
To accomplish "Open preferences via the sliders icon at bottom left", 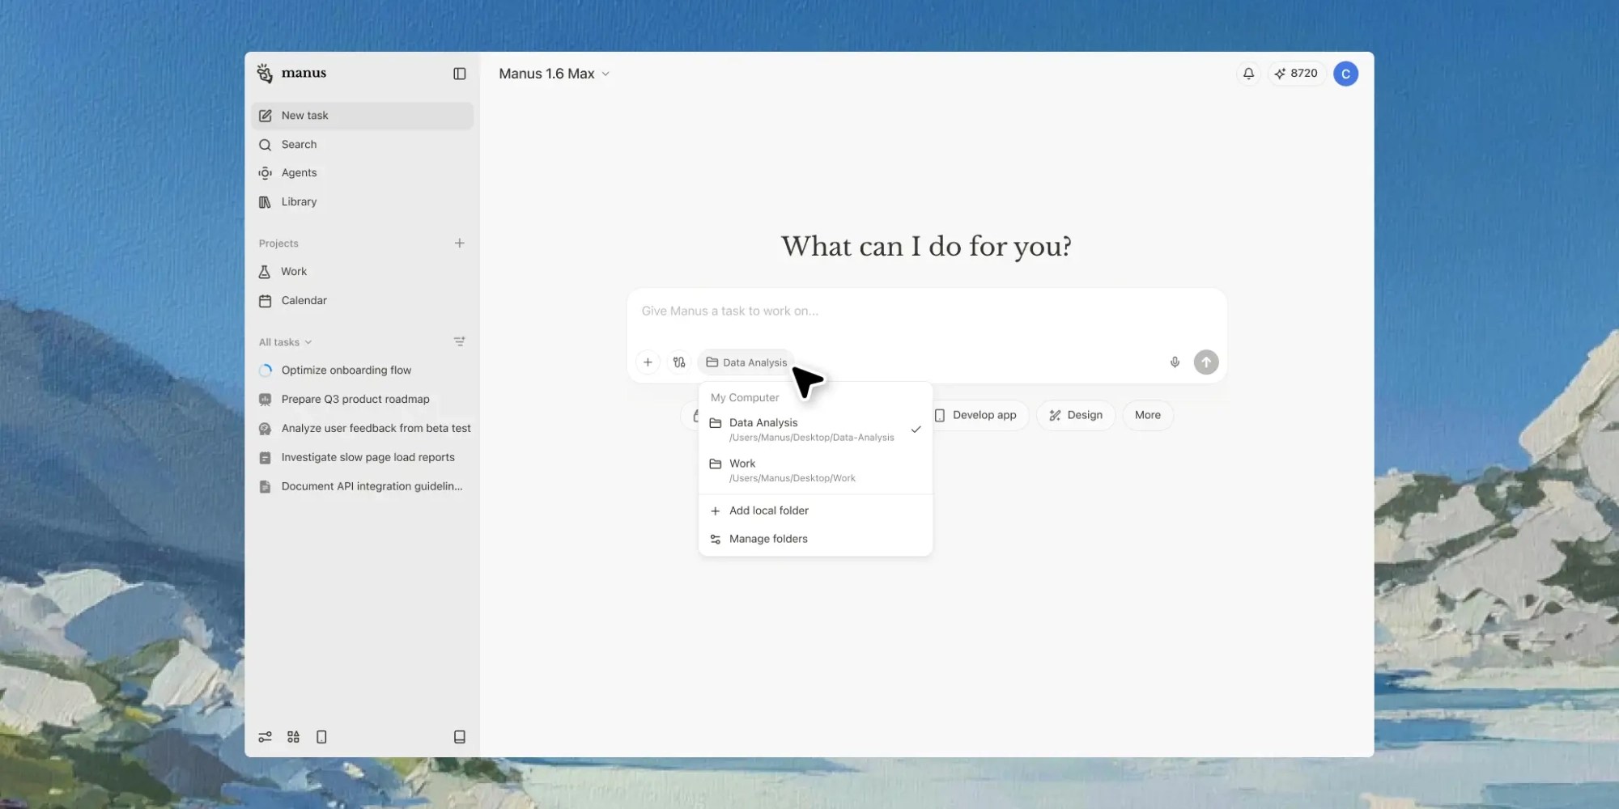I will coord(265,737).
